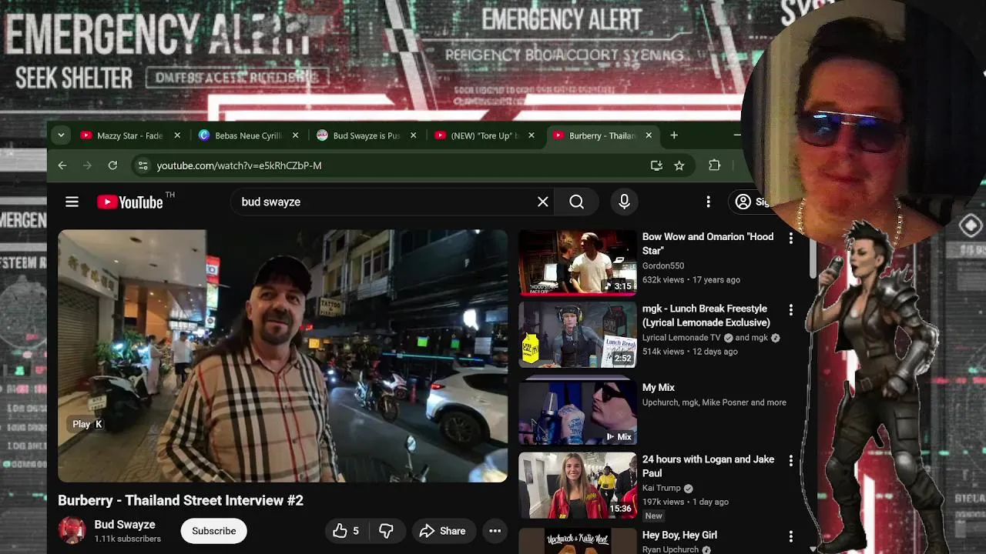Open the browser extensions puzzle icon
This screenshot has height=554, width=986.
tap(715, 165)
